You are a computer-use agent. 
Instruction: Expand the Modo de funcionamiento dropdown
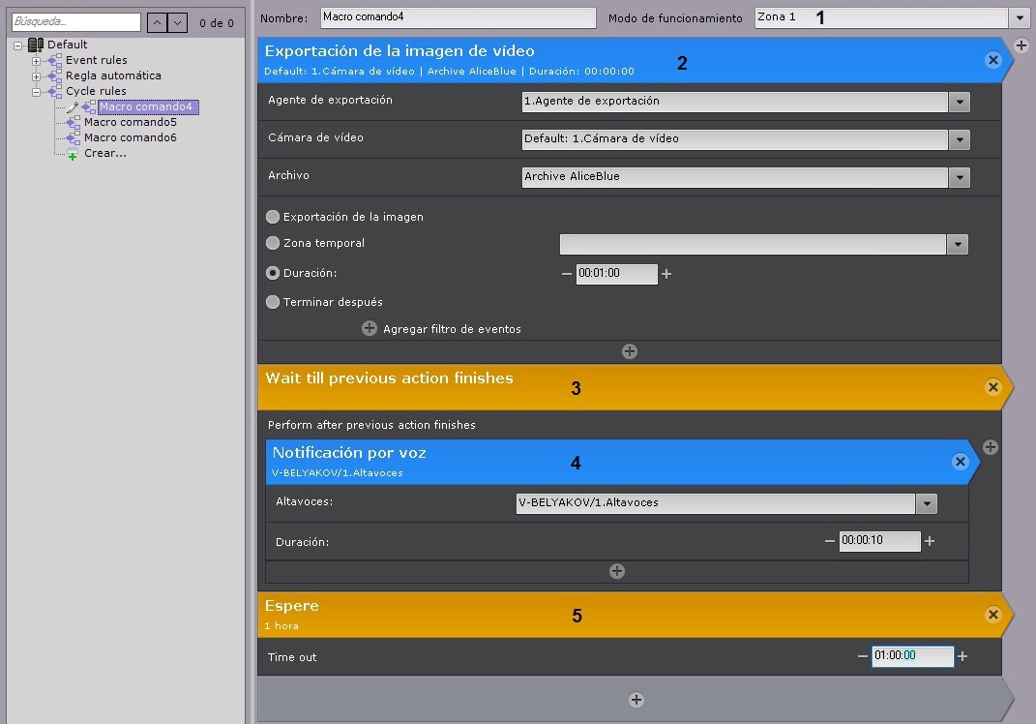click(x=1020, y=18)
